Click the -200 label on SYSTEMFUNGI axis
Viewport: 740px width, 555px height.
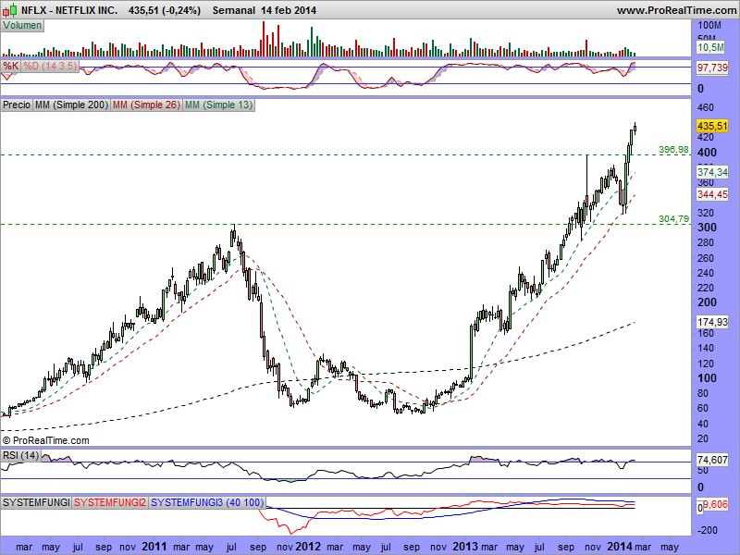(x=708, y=530)
